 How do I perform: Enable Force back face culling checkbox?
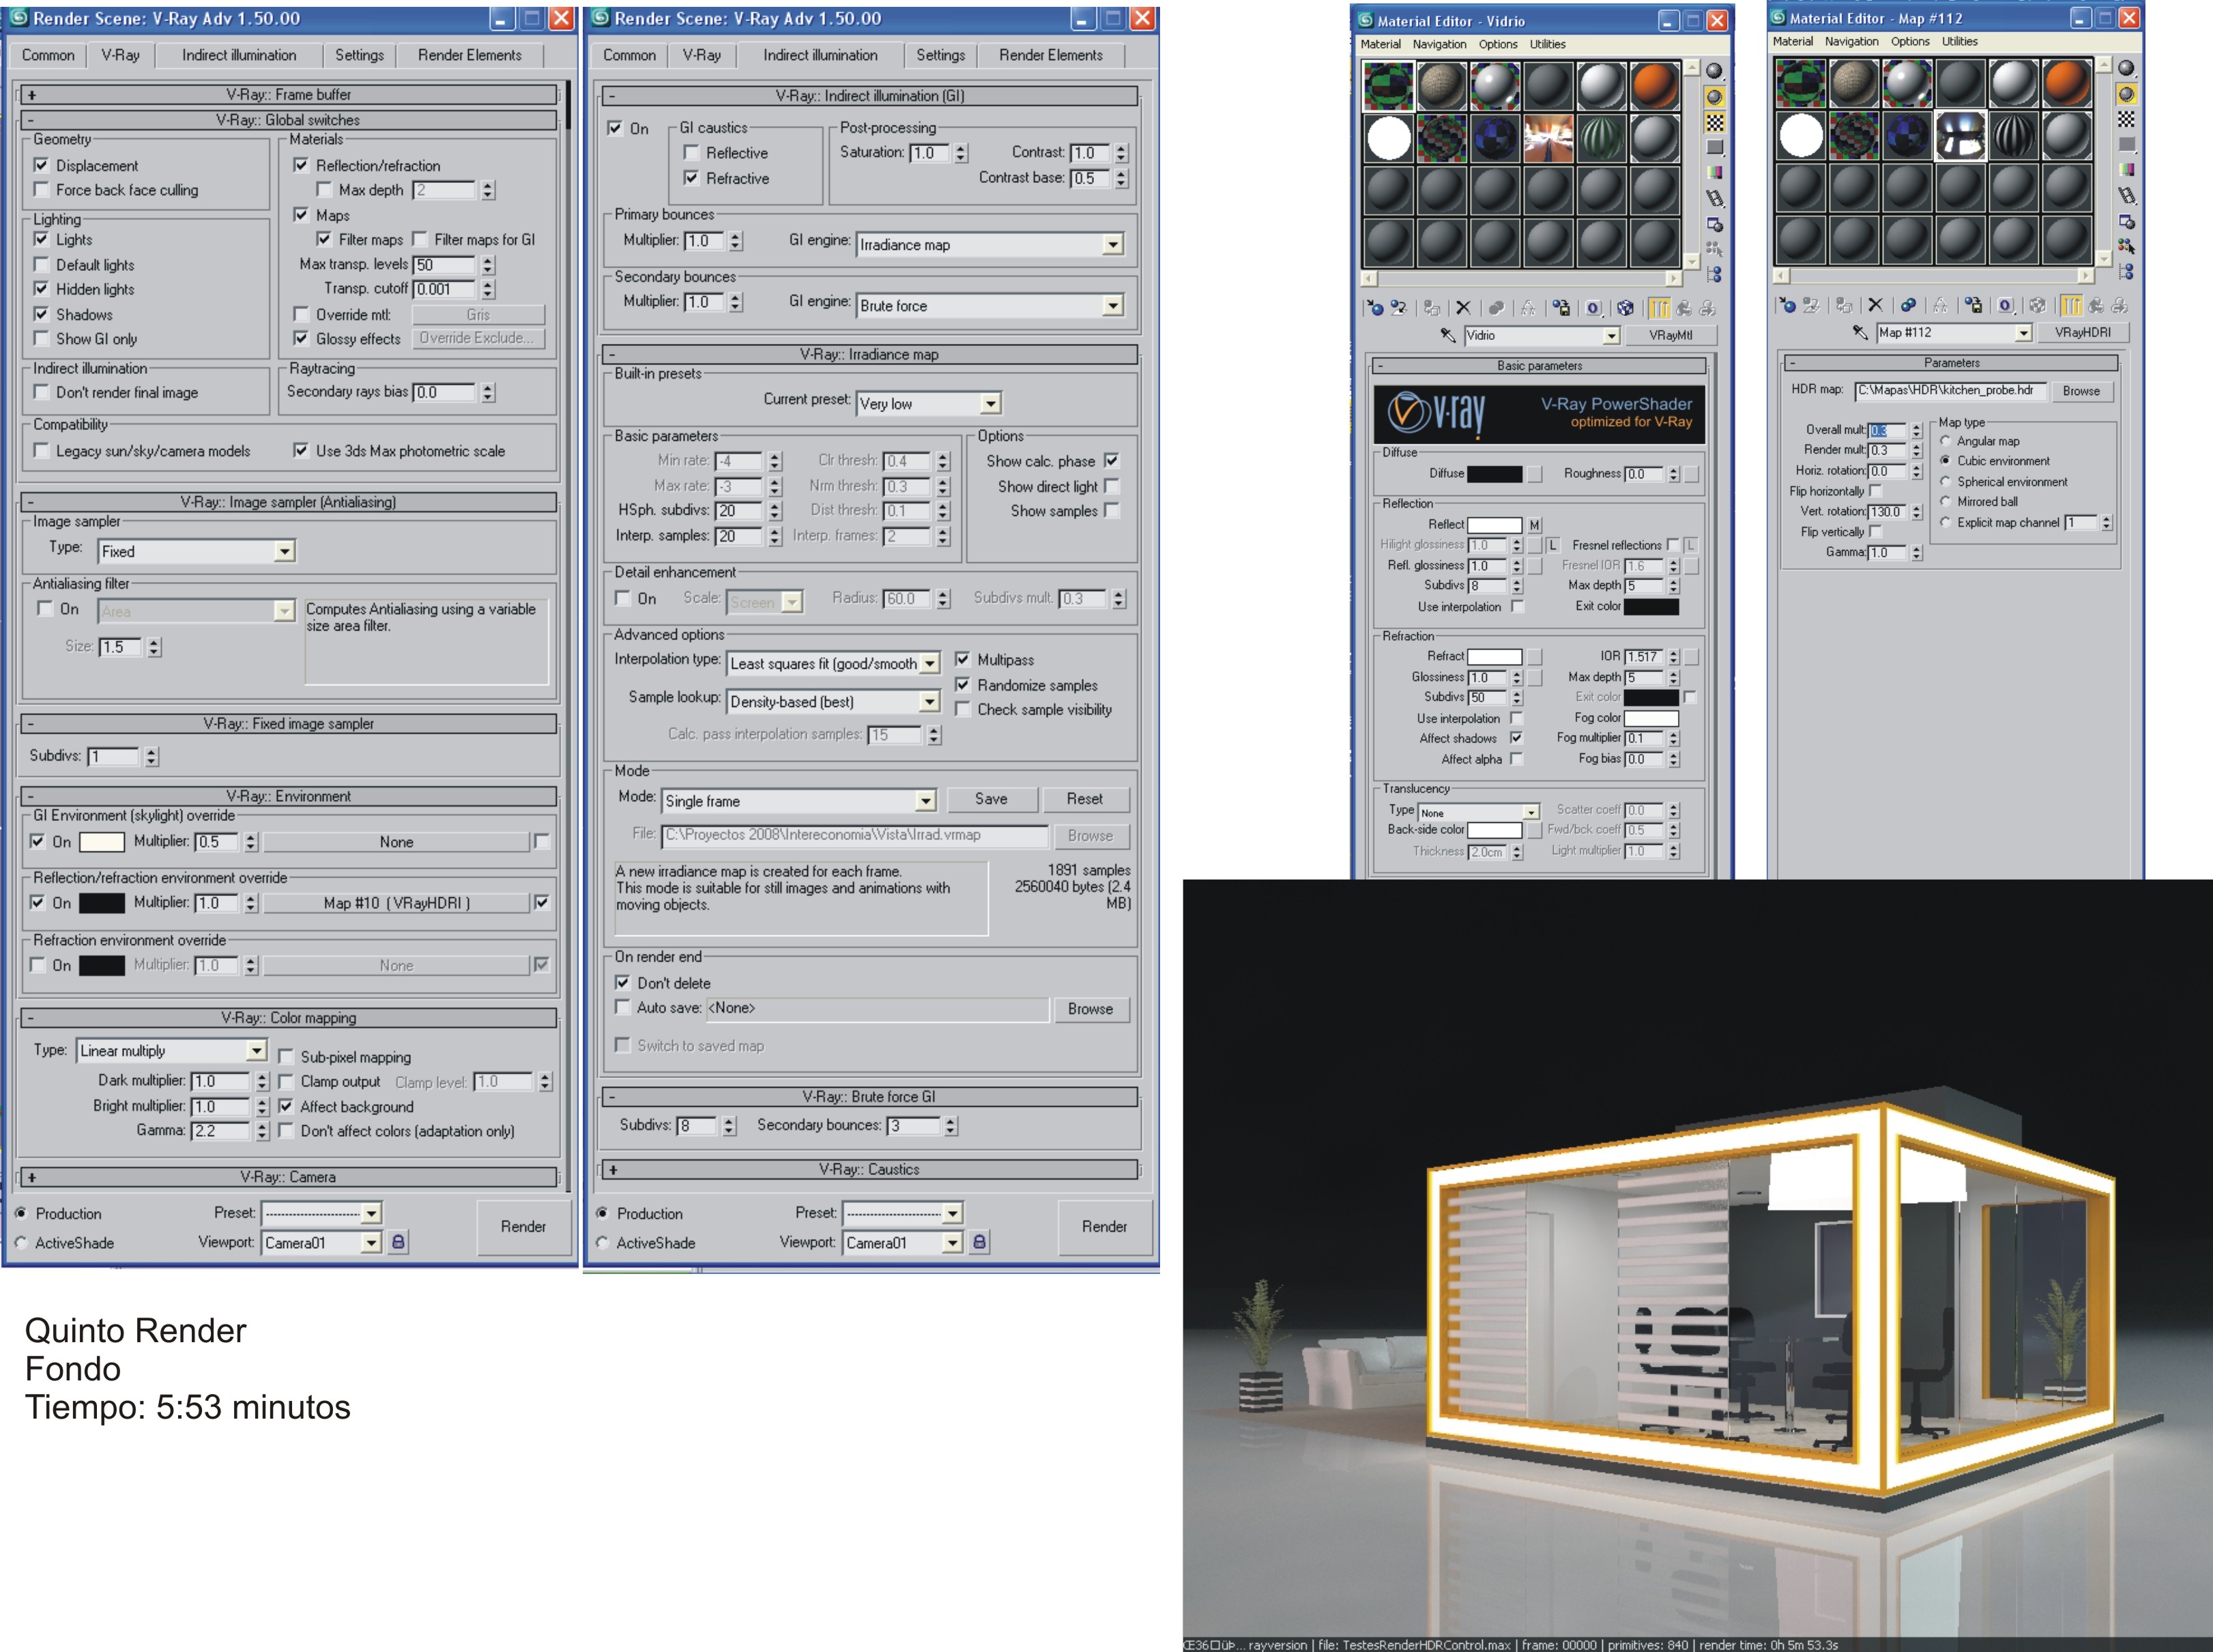pyautogui.click(x=42, y=190)
